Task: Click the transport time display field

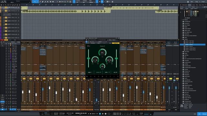Action: tap(81, 113)
